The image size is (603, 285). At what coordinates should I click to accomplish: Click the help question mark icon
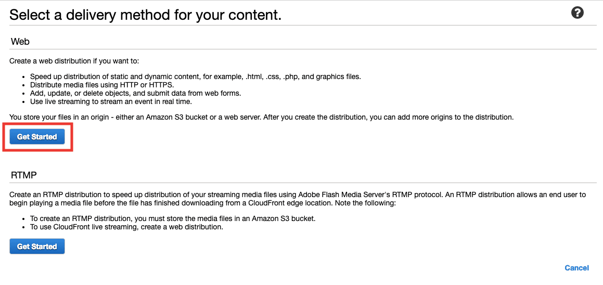(577, 13)
